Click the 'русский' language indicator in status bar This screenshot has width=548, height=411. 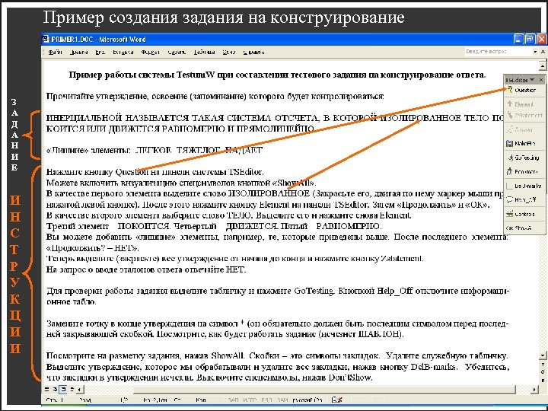click(307, 400)
